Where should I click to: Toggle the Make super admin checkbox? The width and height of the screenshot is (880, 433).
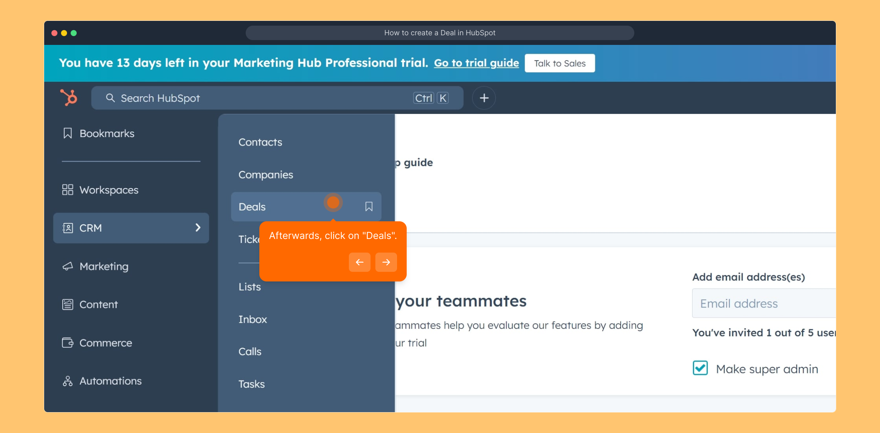pyautogui.click(x=700, y=368)
